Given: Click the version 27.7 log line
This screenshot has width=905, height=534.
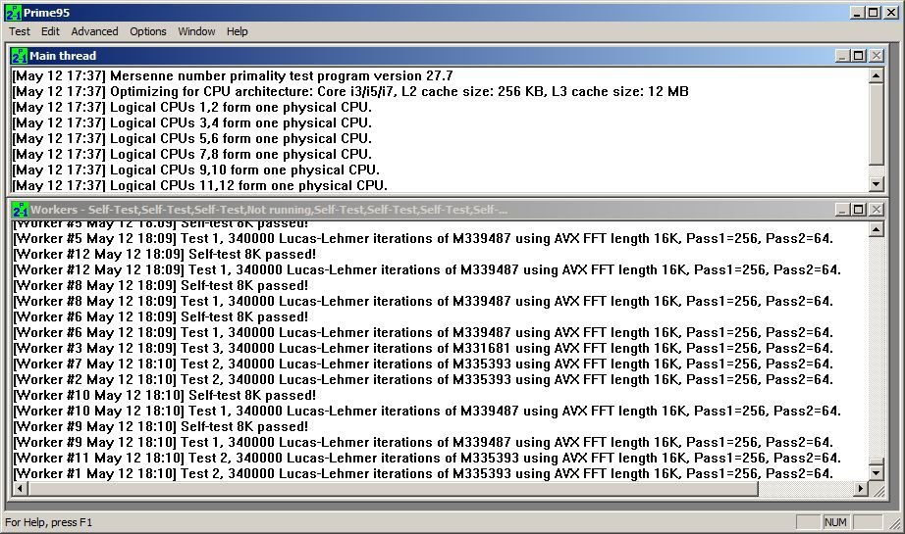Looking at the screenshot, I should (233, 76).
